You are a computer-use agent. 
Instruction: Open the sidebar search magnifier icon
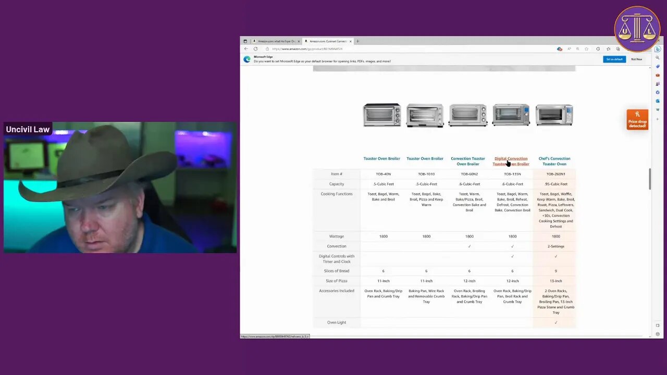(x=658, y=58)
